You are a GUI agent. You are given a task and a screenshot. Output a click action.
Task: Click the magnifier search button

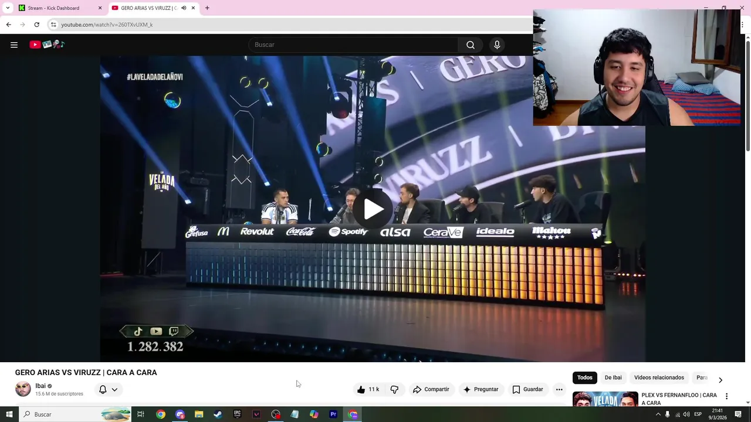coord(471,45)
